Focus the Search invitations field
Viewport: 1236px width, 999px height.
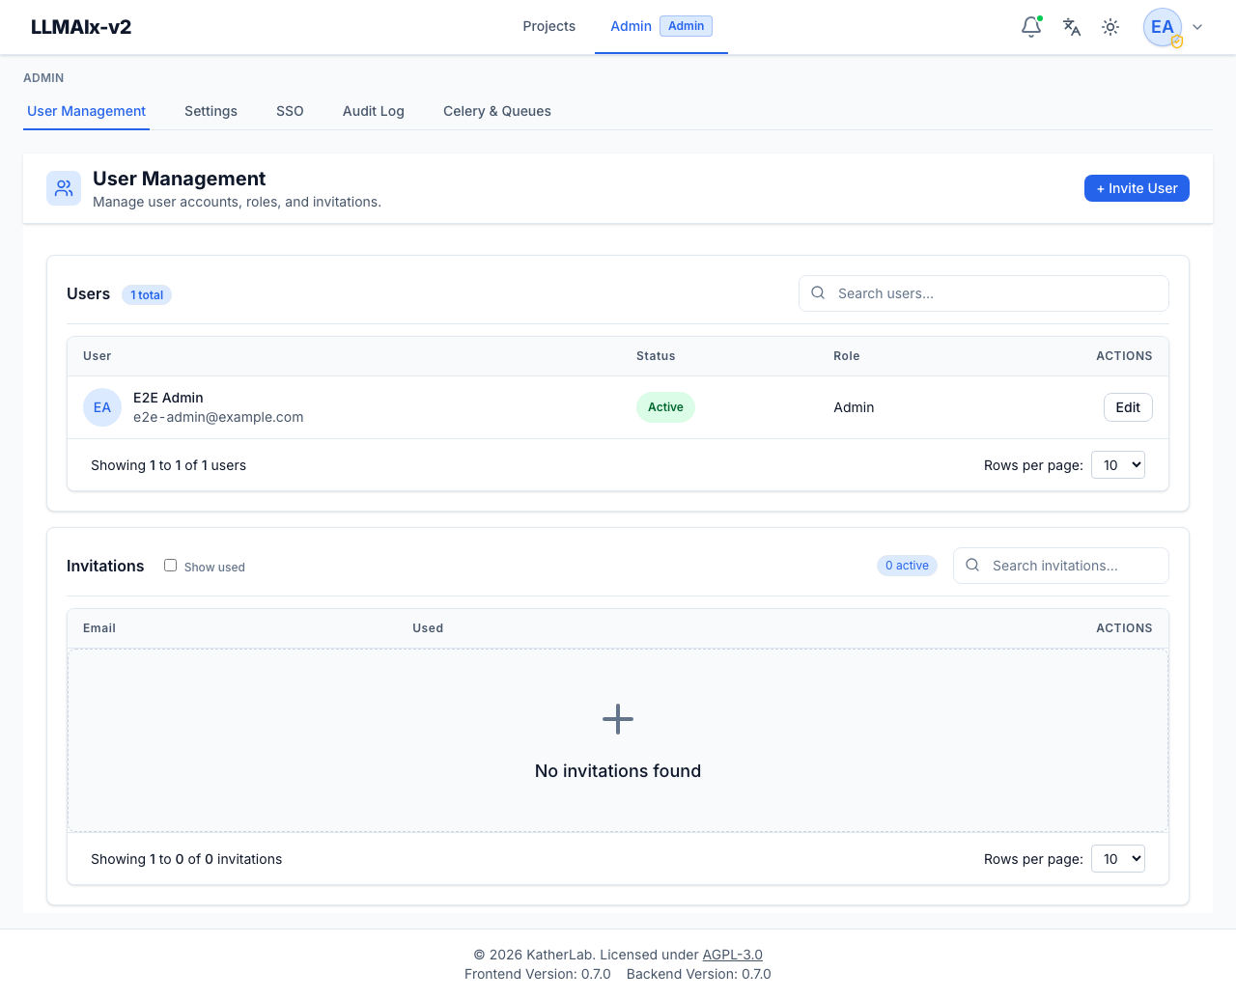pos(1061,566)
